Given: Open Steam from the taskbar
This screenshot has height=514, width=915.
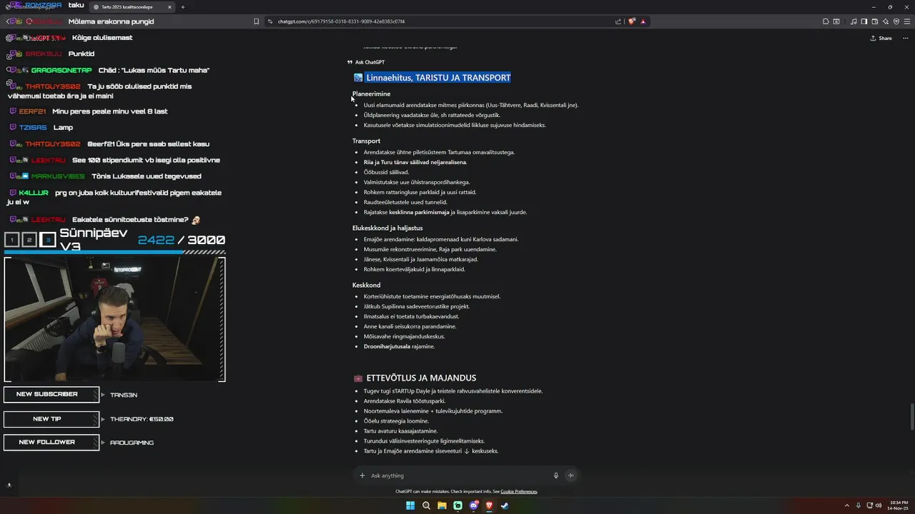Looking at the screenshot, I should click(505, 505).
